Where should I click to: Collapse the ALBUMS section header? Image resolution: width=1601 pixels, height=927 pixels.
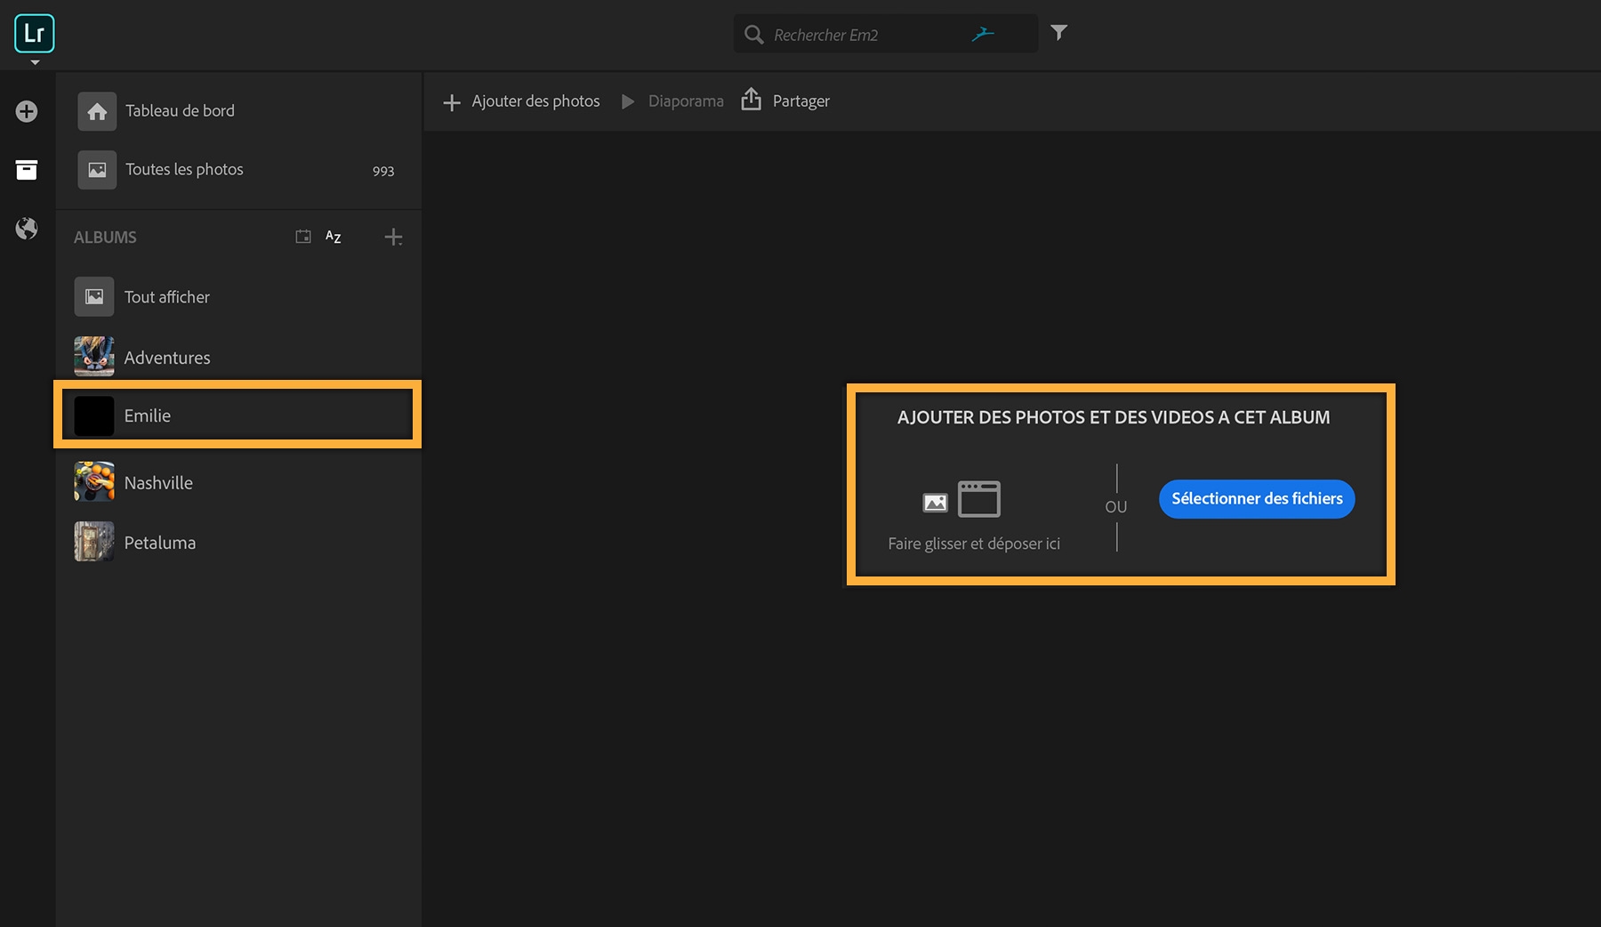point(105,237)
